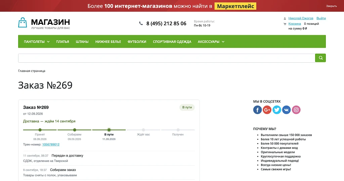Click the user profile icon near Николай Ожогов
Image resolution: width=344 pixels, height=181 pixels.
pos(285,18)
